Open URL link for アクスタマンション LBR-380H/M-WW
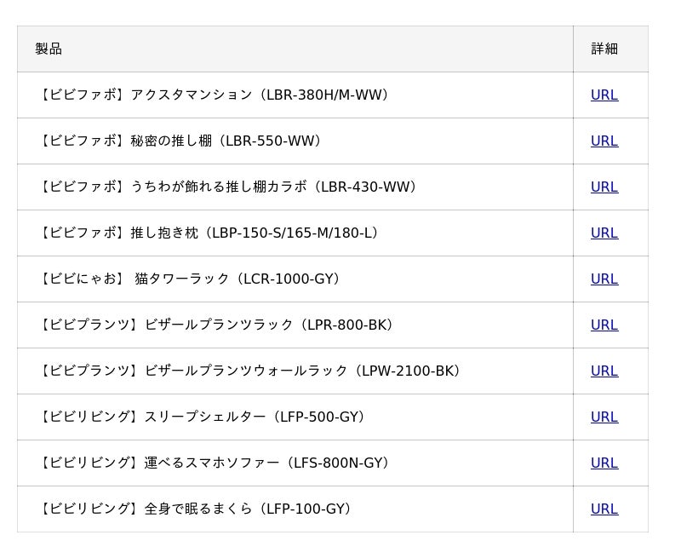Image resolution: width=681 pixels, height=558 pixels. coord(604,95)
